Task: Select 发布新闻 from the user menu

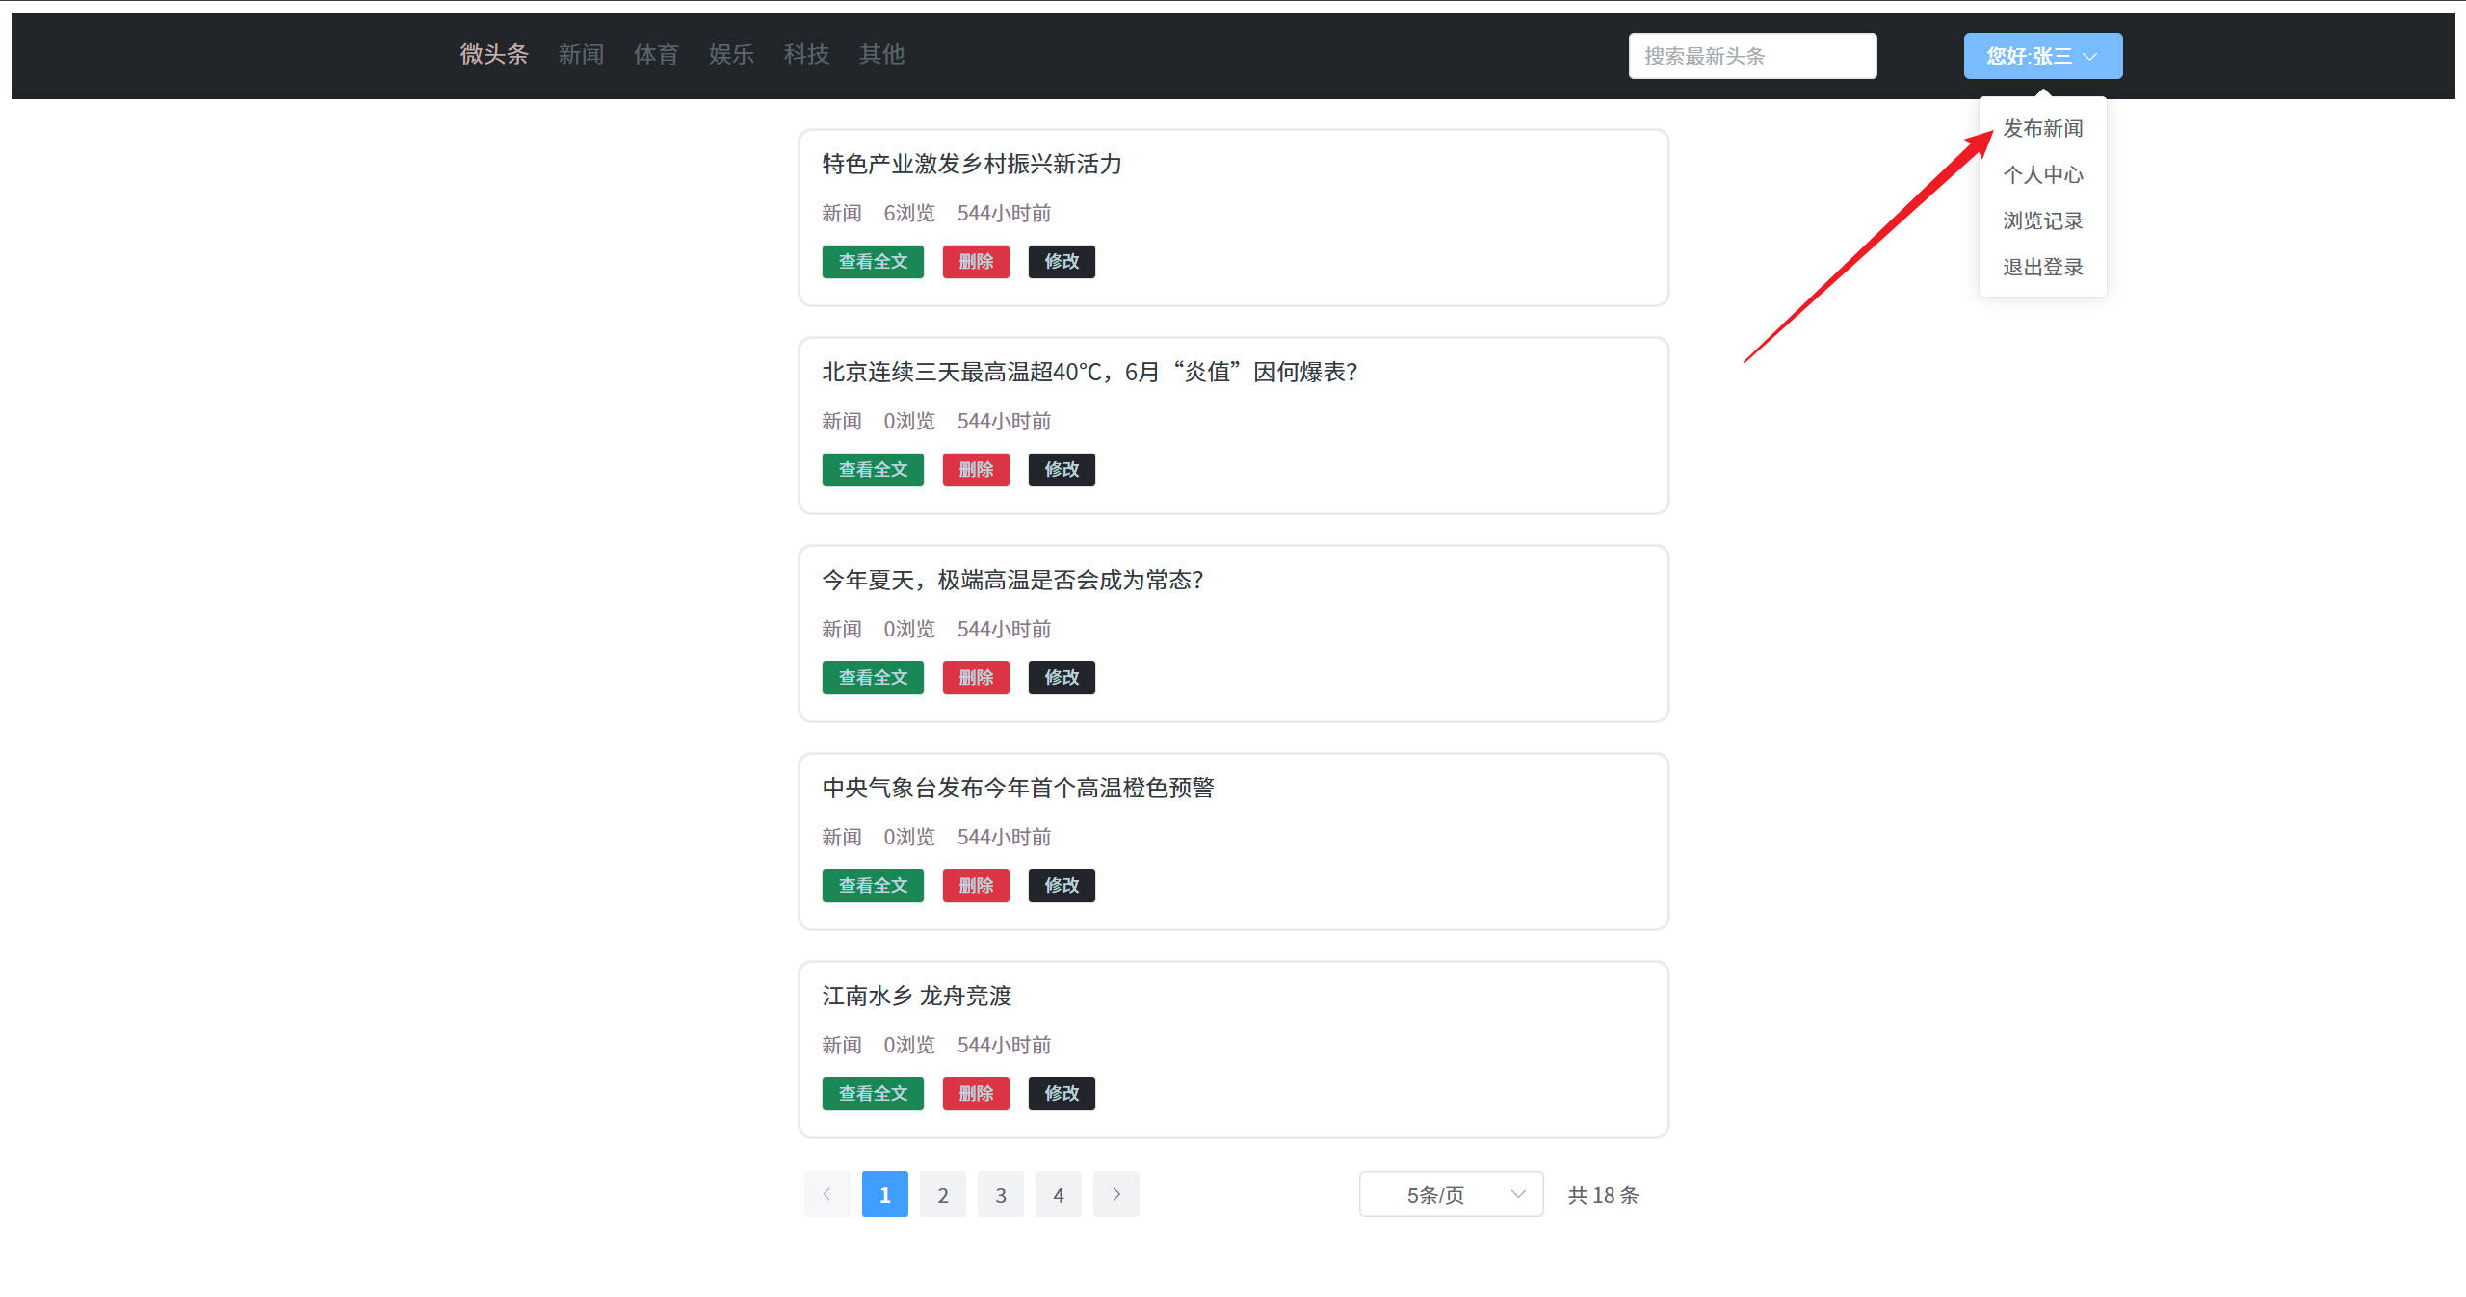Action: click(2042, 128)
